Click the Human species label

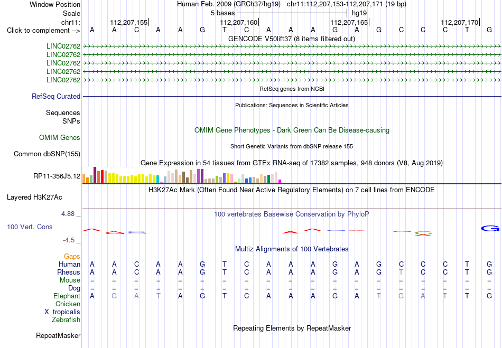pos(69,264)
